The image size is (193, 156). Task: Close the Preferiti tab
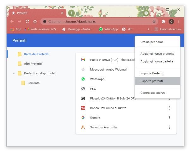[62, 13]
